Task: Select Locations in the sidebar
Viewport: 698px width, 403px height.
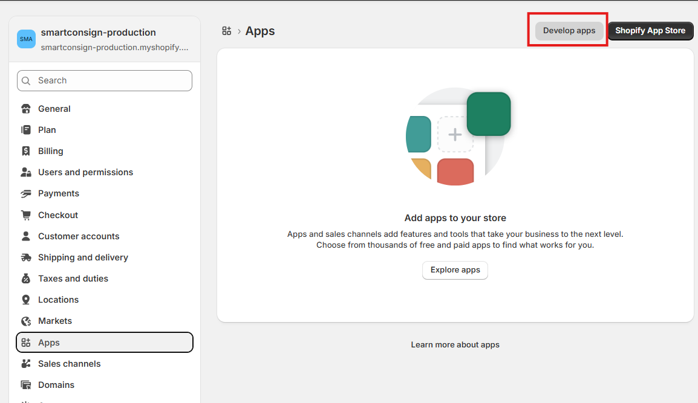Action: click(x=105, y=300)
